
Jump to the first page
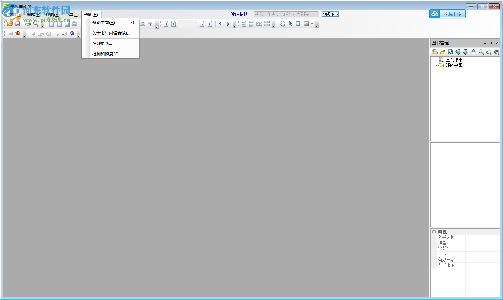pyautogui.click(x=166, y=24)
